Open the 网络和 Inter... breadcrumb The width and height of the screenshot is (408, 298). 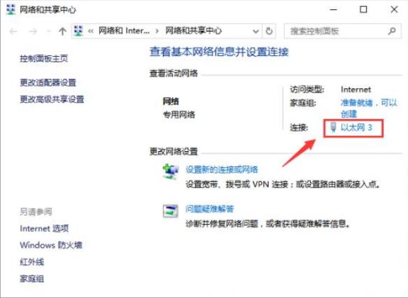(x=124, y=31)
